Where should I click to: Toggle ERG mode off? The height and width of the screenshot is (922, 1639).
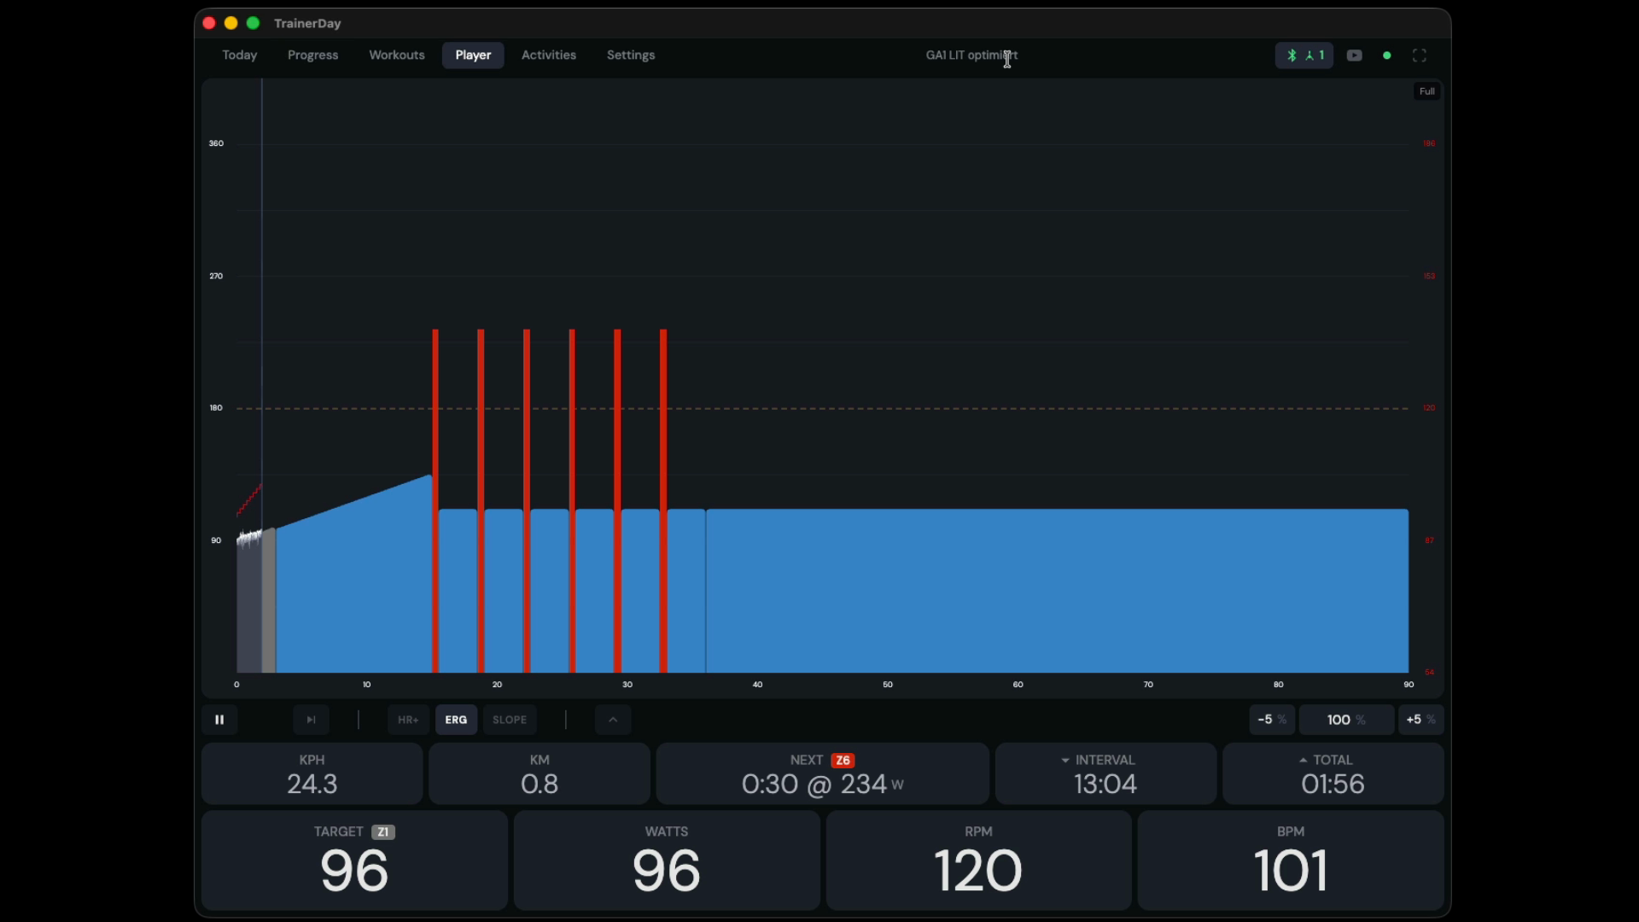tap(457, 720)
